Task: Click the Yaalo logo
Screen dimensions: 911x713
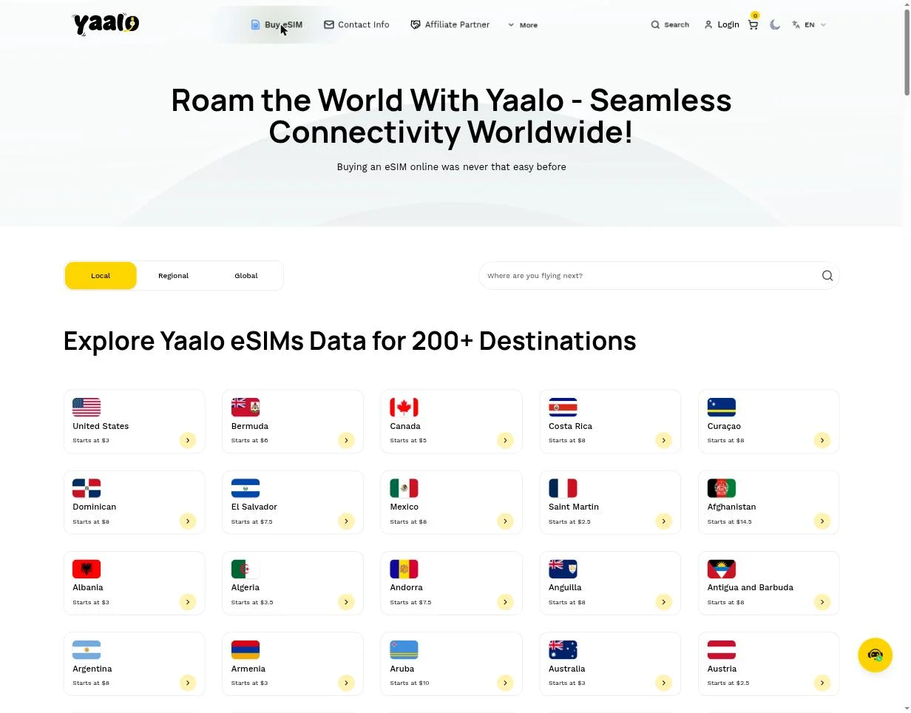Action: point(106,24)
